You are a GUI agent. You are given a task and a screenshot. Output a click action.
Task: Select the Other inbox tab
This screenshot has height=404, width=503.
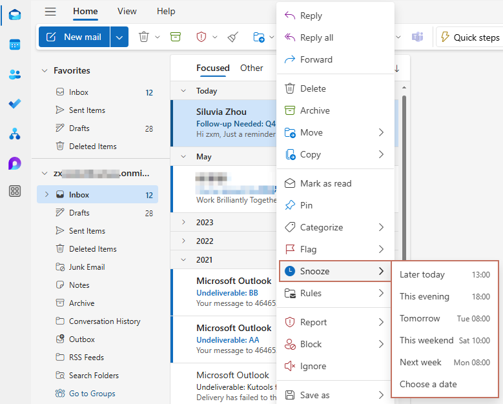coord(252,68)
